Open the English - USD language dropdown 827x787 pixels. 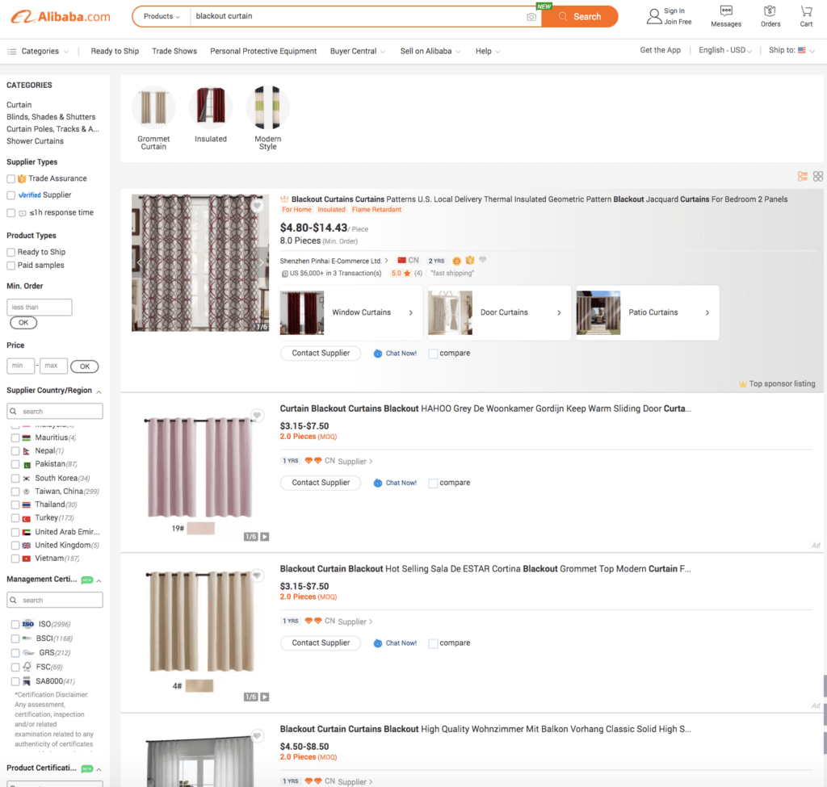(725, 50)
